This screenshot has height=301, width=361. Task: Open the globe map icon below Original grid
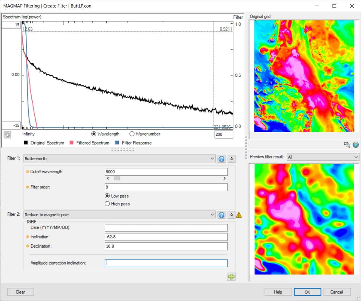[356, 145]
